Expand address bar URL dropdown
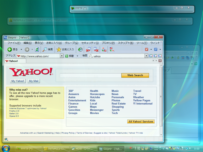 62,56
